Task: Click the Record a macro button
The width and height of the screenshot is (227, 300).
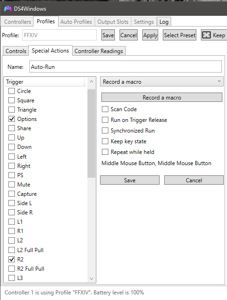Action: click(x=162, y=98)
